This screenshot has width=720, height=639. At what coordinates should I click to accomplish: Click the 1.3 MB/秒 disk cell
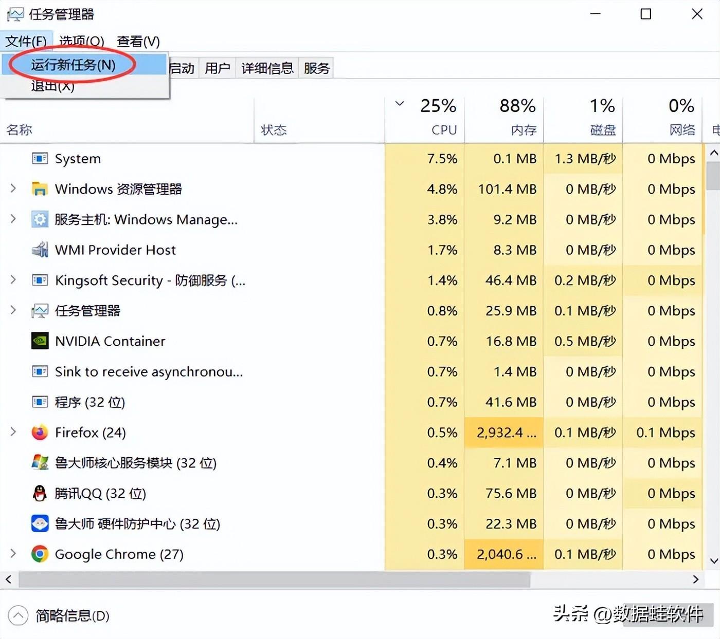click(583, 158)
